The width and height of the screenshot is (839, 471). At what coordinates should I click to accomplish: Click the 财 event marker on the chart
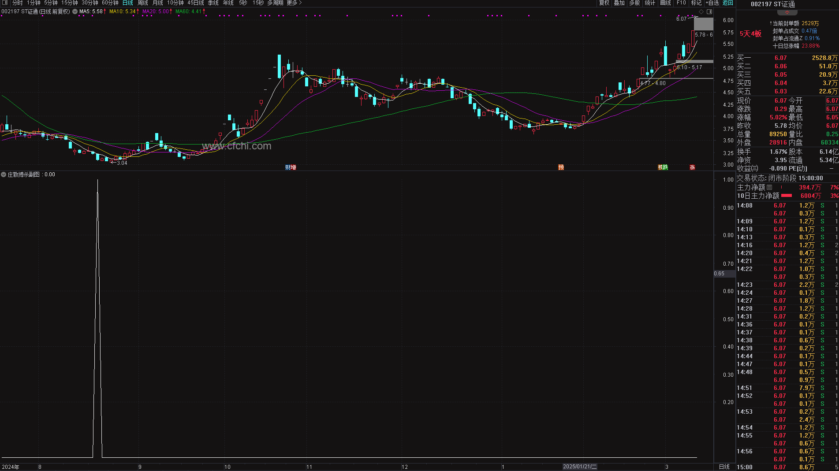pyautogui.click(x=288, y=167)
